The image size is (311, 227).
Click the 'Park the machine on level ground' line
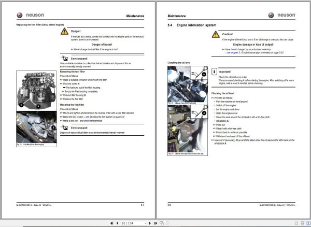pos(232,102)
